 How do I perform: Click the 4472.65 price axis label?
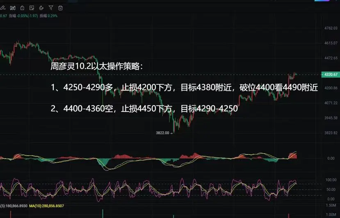[x=331, y=58]
